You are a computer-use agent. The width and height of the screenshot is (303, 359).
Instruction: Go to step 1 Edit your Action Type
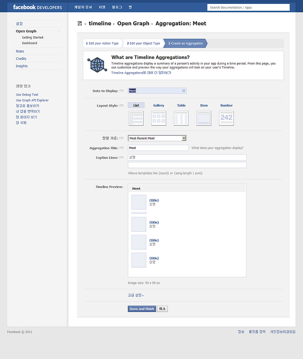[x=102, y=43]
